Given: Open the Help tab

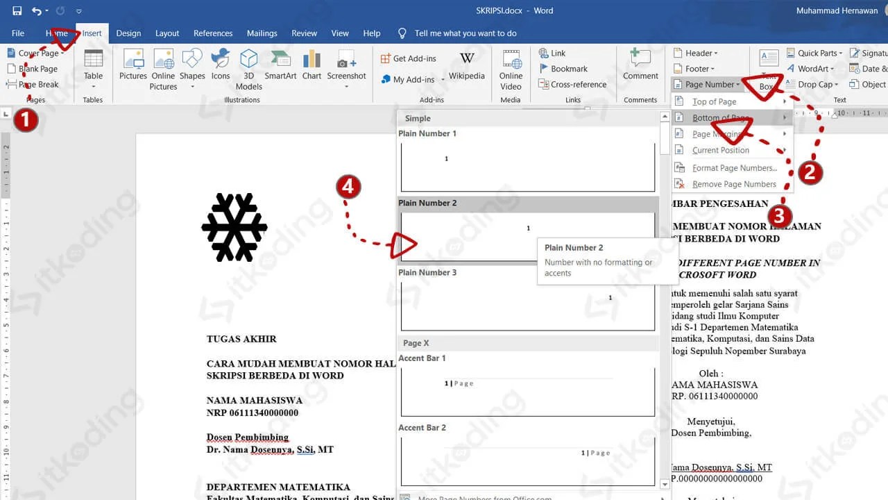Looking at the screenshot, I should pyautogui.click(x=372, y=33).
